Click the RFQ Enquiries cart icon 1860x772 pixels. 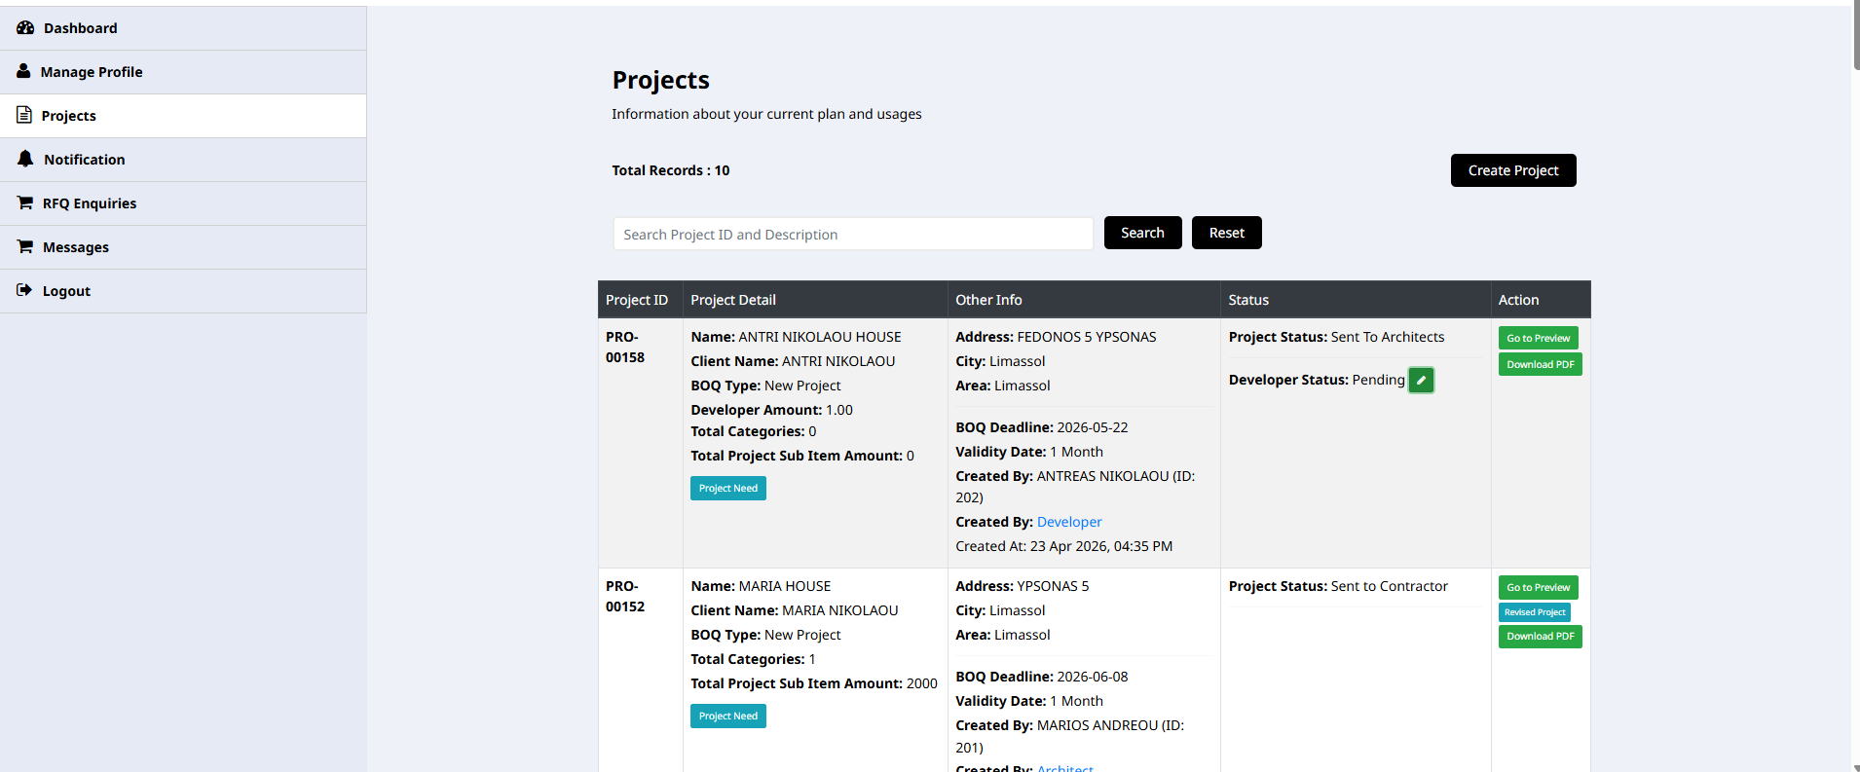pos(25,202)
